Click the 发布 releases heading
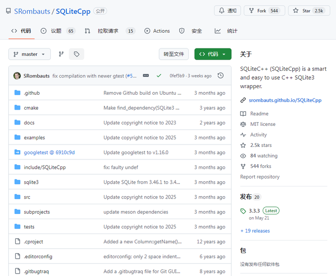Image resolution: width=336 pixels, height=276 pixels. pyautogui.click(x=246, y=197)
